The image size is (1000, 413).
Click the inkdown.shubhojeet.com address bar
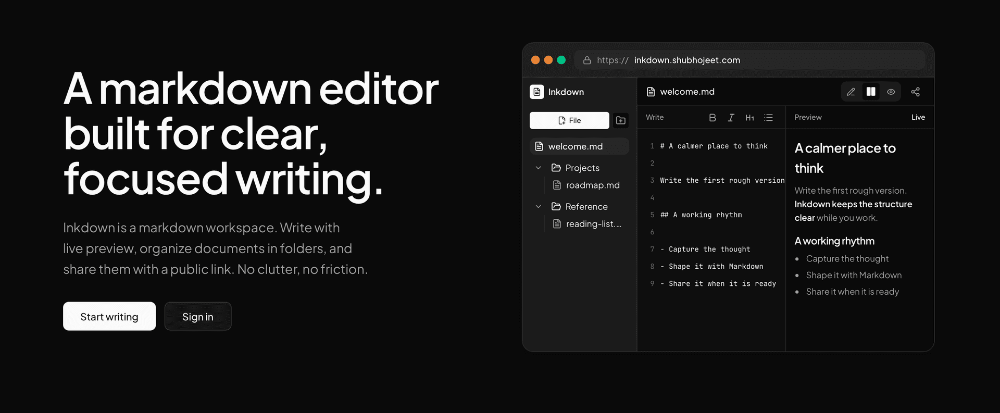click(x=750, y=60)
